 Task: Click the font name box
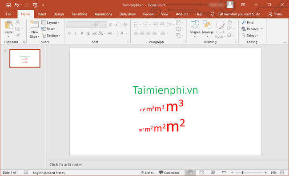[80, 25]
